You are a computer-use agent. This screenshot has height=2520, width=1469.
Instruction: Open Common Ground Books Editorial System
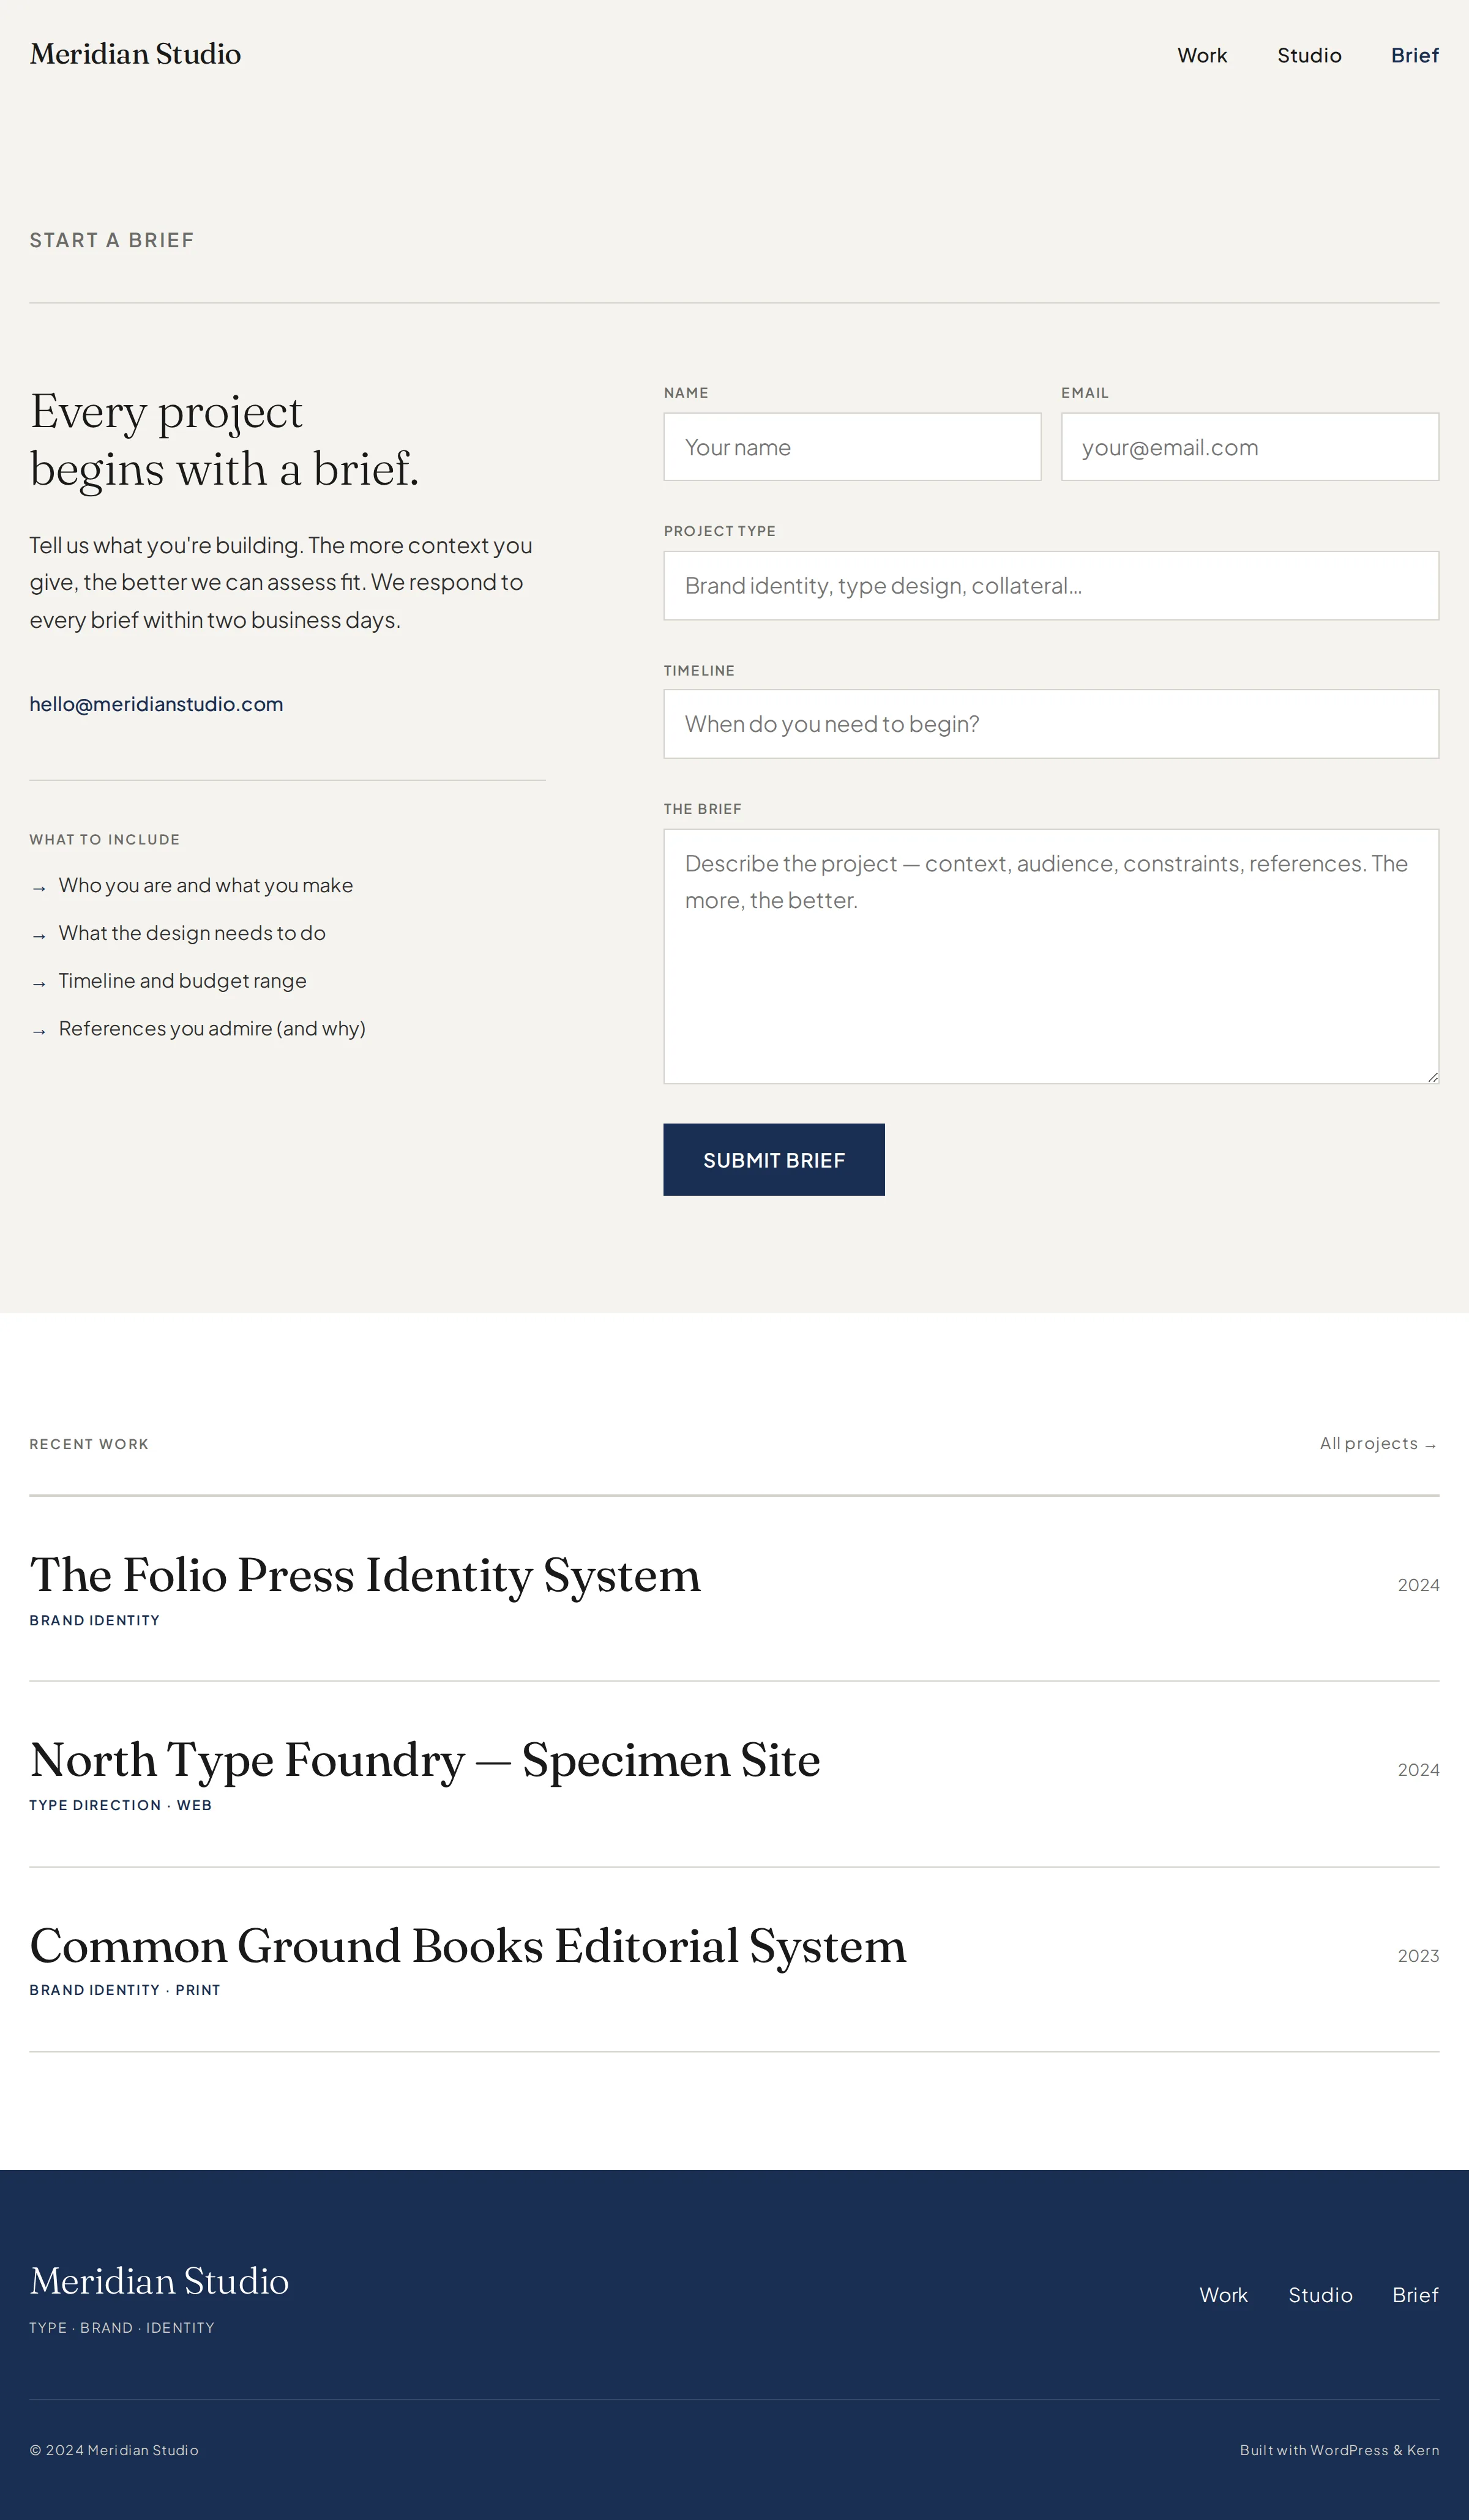click(468, 1946)
